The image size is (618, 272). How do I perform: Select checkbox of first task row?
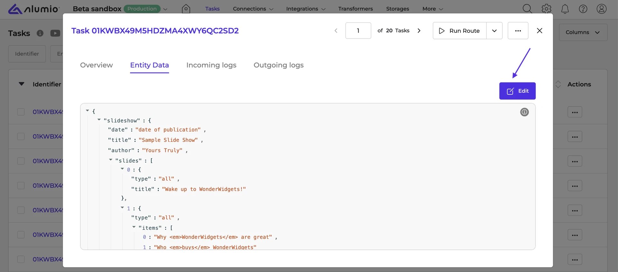tap(21, 112)
